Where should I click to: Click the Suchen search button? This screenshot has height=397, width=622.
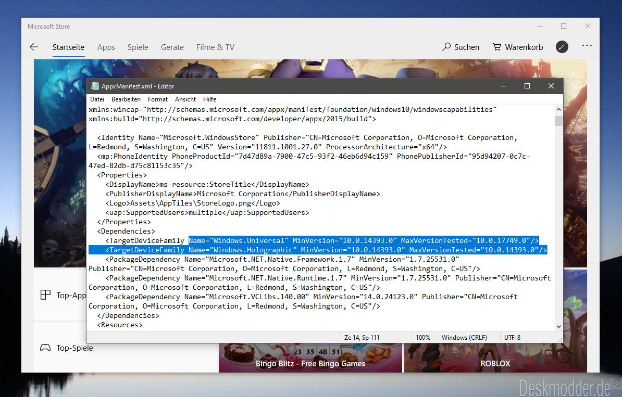click(x=461, y=47)
